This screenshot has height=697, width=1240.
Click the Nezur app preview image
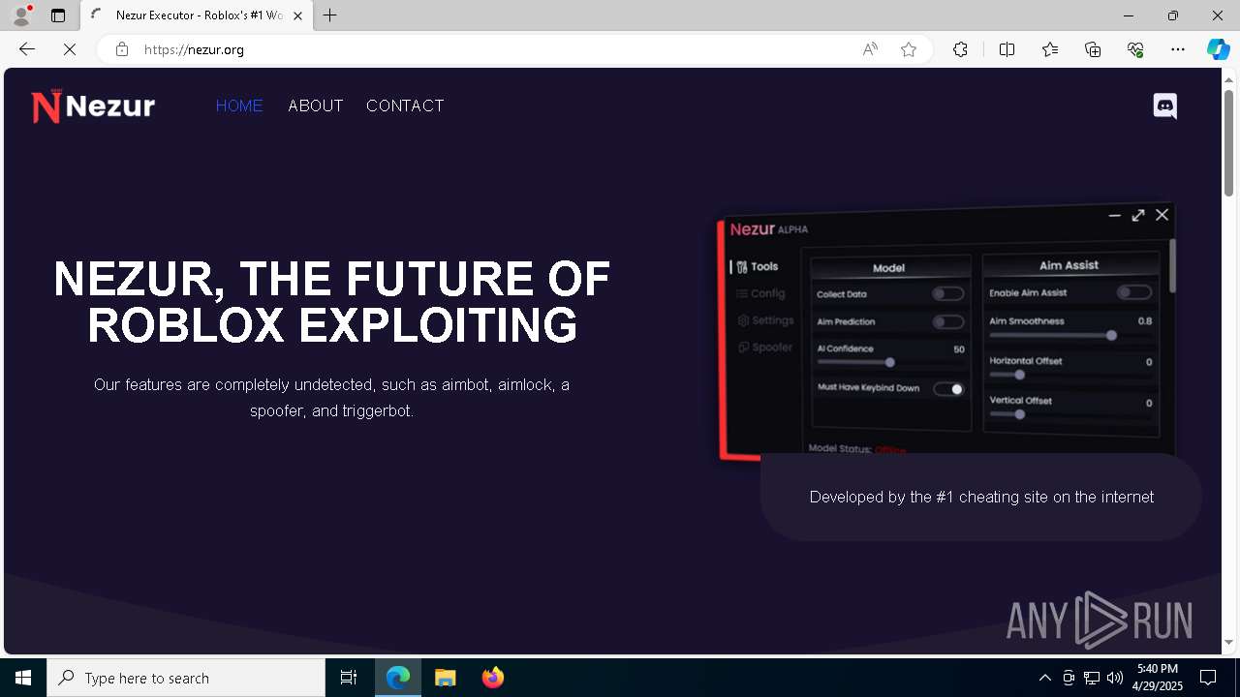pyautogui.click(x=947, y=331)
